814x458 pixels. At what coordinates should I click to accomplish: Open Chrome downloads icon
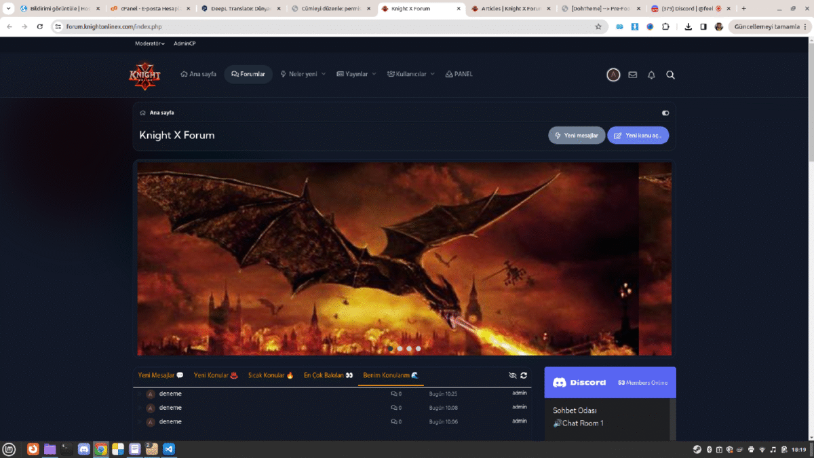coord(689,26)
